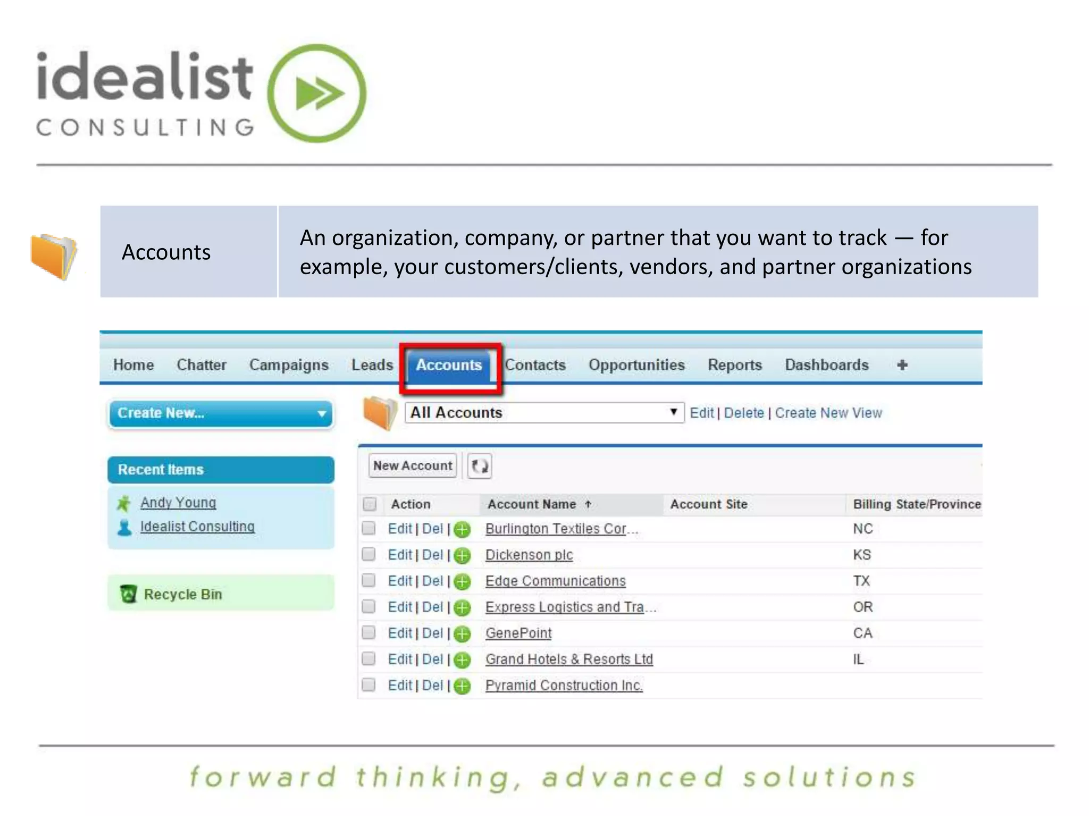Sort by the Account Name ascending arrow
1089x816 pixels.
point(588,504)
